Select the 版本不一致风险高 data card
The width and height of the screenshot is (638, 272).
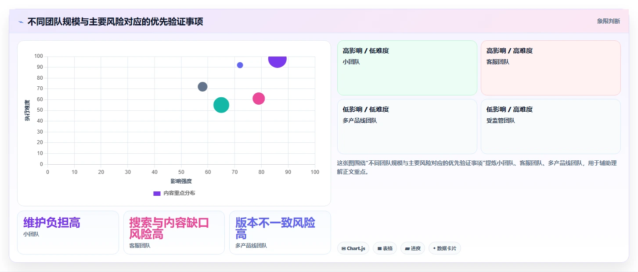[x=280, y=233]
